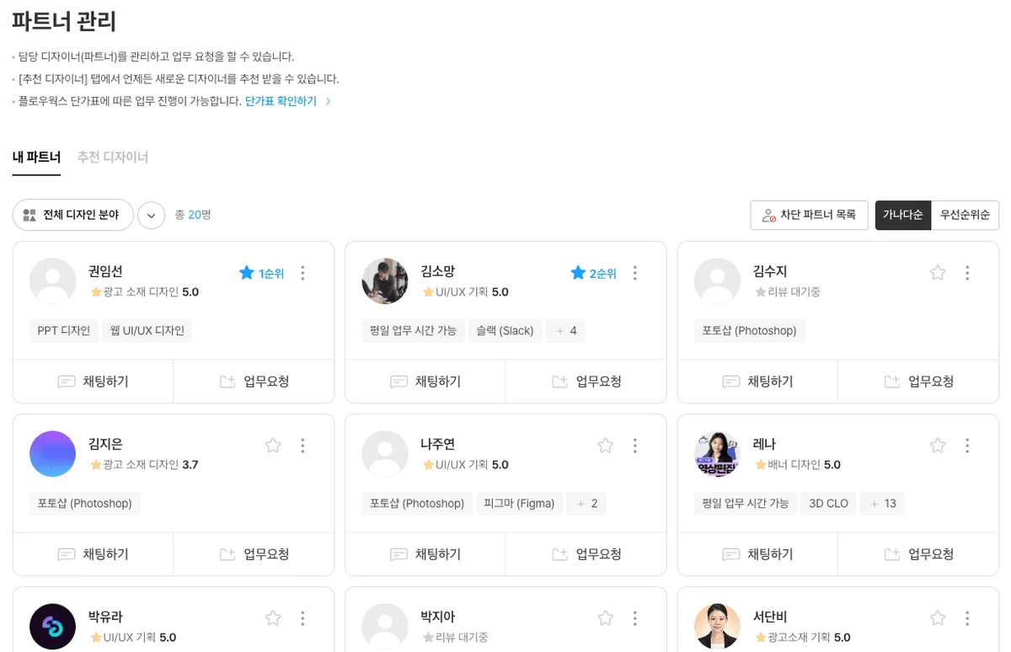Click the 전체 디자인 분야 category filter
This screenshot has width=1011, height=652.
[x=72, y=215]
